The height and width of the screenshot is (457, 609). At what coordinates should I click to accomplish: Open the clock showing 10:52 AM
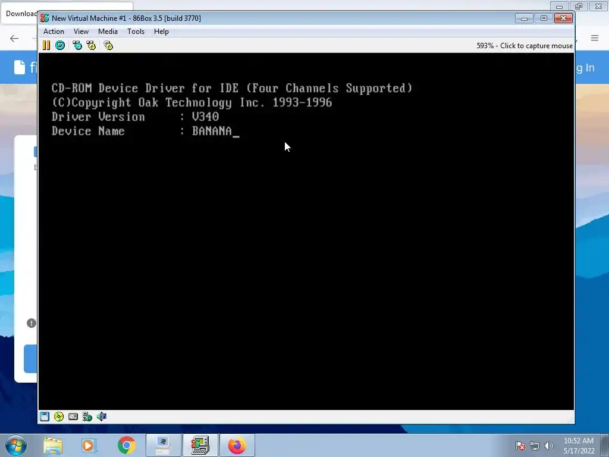point(579,446)
